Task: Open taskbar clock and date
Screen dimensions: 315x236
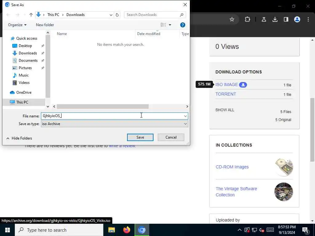Action: pos(287,230)
